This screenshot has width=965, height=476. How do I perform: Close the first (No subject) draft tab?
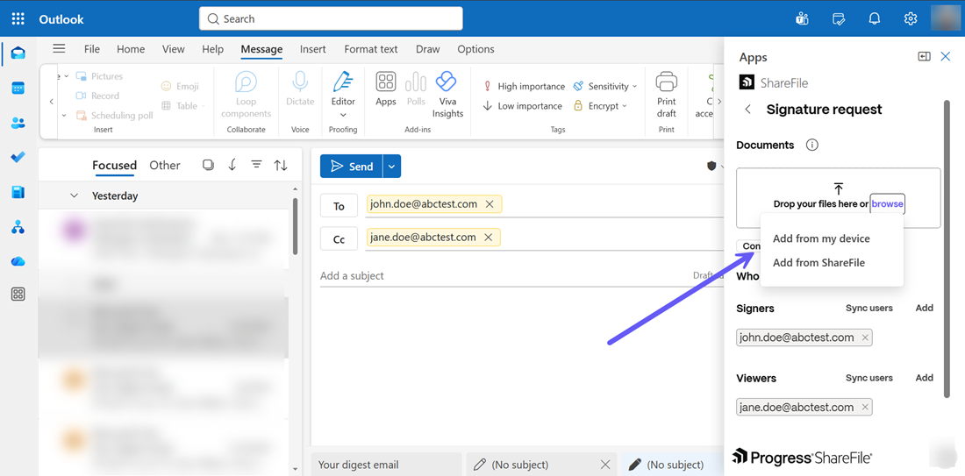point(605,465)
